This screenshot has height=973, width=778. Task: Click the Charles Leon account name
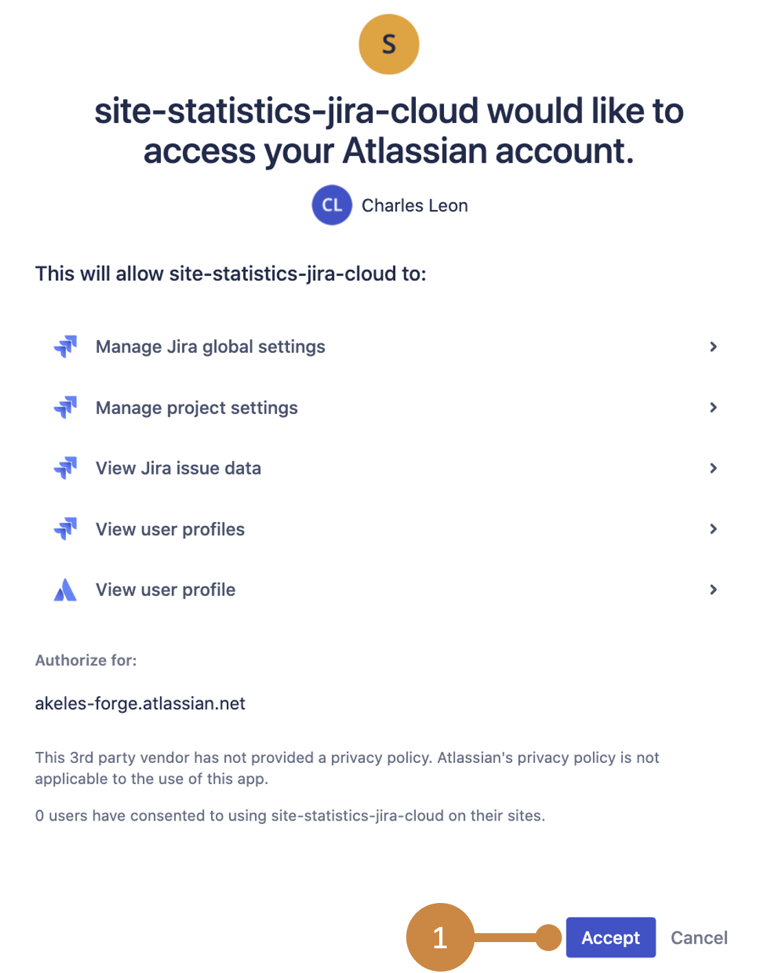click(x=414, y=206)
